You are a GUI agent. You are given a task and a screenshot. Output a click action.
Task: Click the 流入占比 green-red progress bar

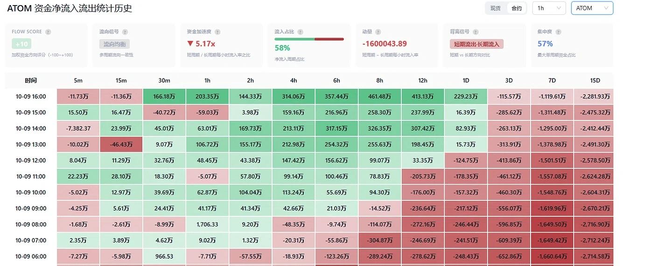(309, 40)
